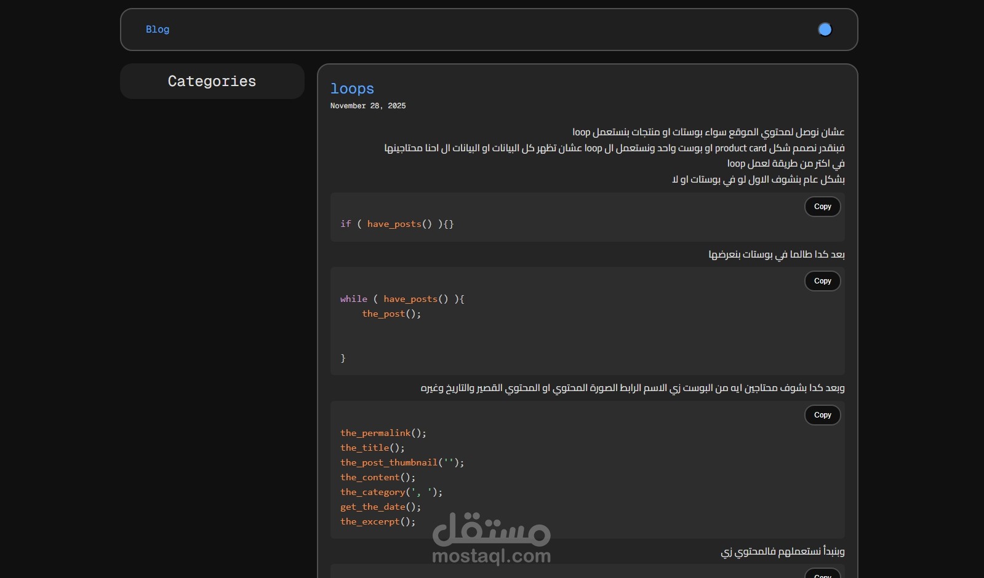984x578 pixels.
Task: Click code line 'get_the_date();'
Action: tap(381, 507)
